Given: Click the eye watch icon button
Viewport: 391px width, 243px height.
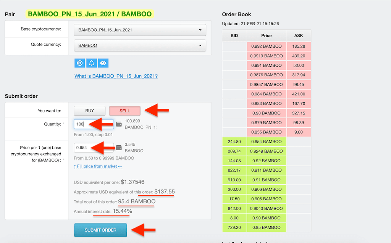Looking at the screenshot, I should click(x=103, y=63).
